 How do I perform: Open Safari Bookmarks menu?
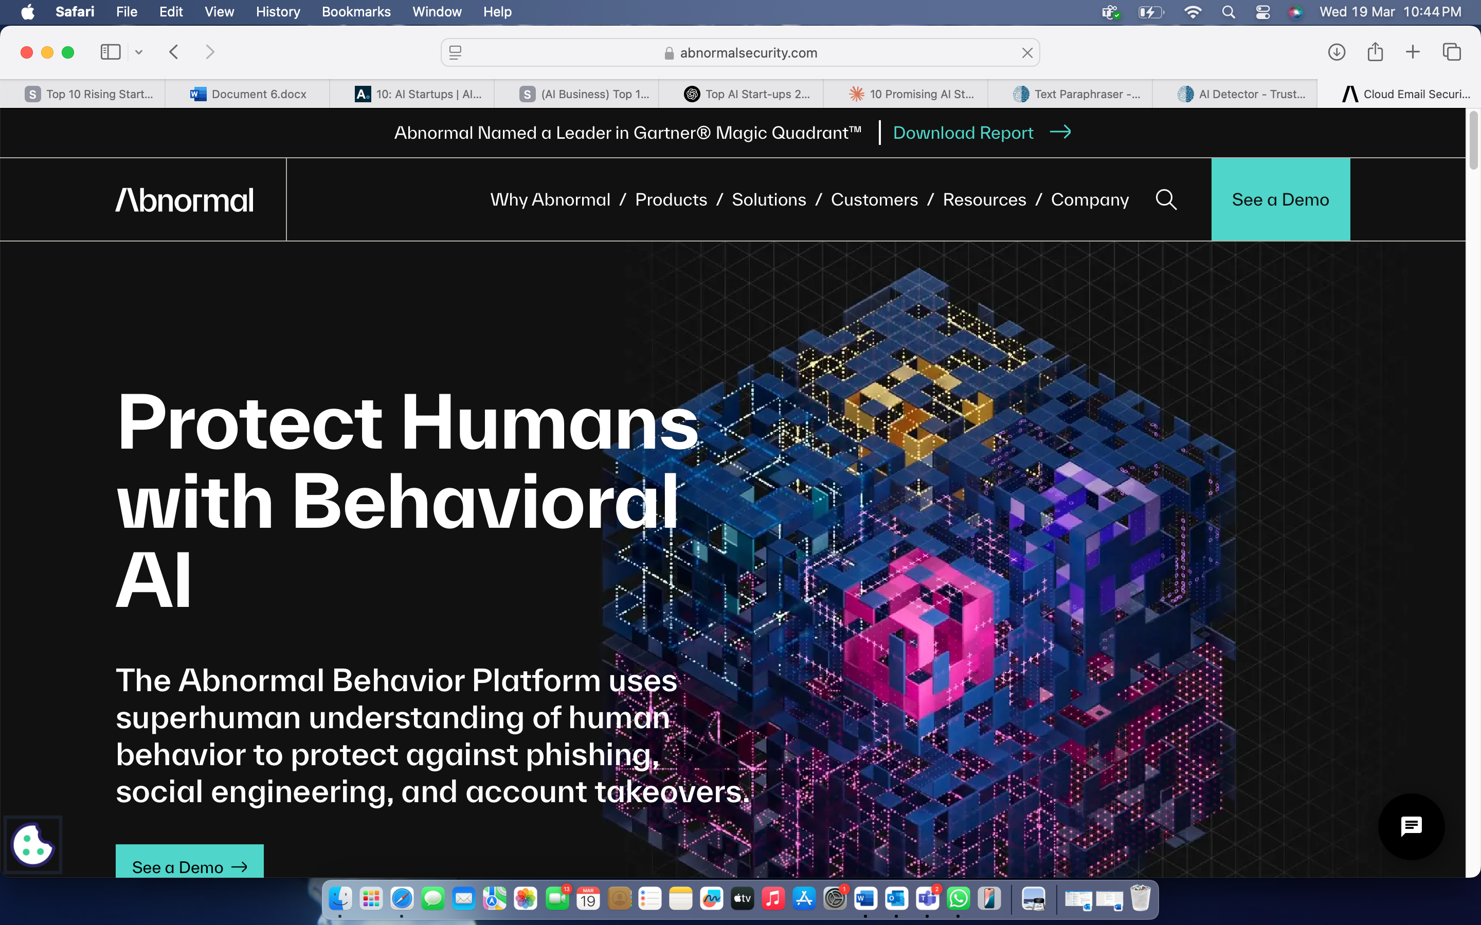pyautogui.click(x=355, y=12)
